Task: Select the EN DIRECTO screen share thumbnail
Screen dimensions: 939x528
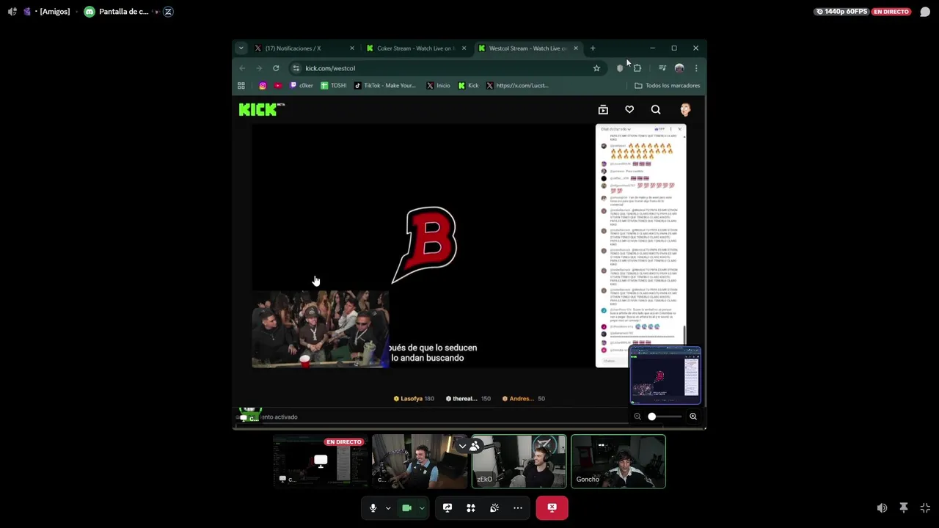Action: [321, 461]
